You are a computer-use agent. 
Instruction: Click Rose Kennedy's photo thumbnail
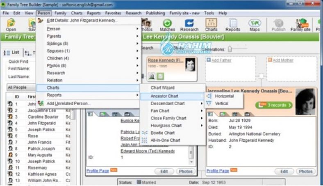point(190,65)
